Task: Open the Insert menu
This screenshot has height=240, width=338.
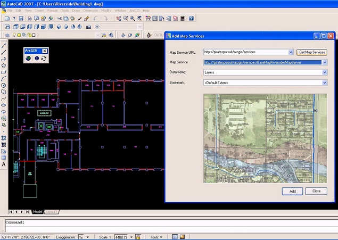Action: [39, 11]
